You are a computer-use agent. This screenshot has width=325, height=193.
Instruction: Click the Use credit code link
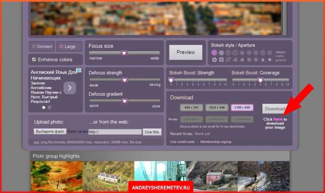[183, 142]
